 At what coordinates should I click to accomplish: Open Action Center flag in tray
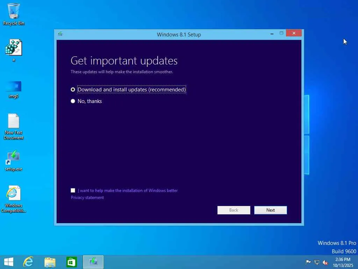coord(308,262)
